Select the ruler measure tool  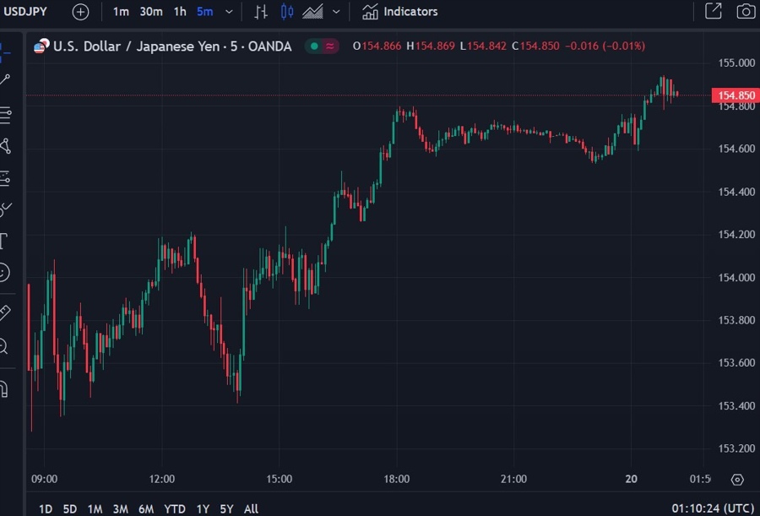click(x=5, y=312)
